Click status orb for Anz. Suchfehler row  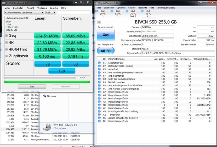coord(99,76)
